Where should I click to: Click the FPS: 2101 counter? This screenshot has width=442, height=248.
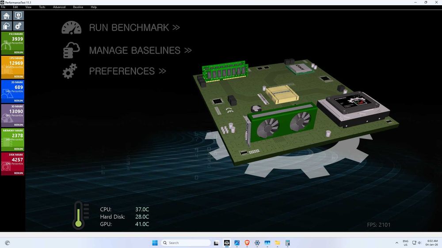[379, 225]
